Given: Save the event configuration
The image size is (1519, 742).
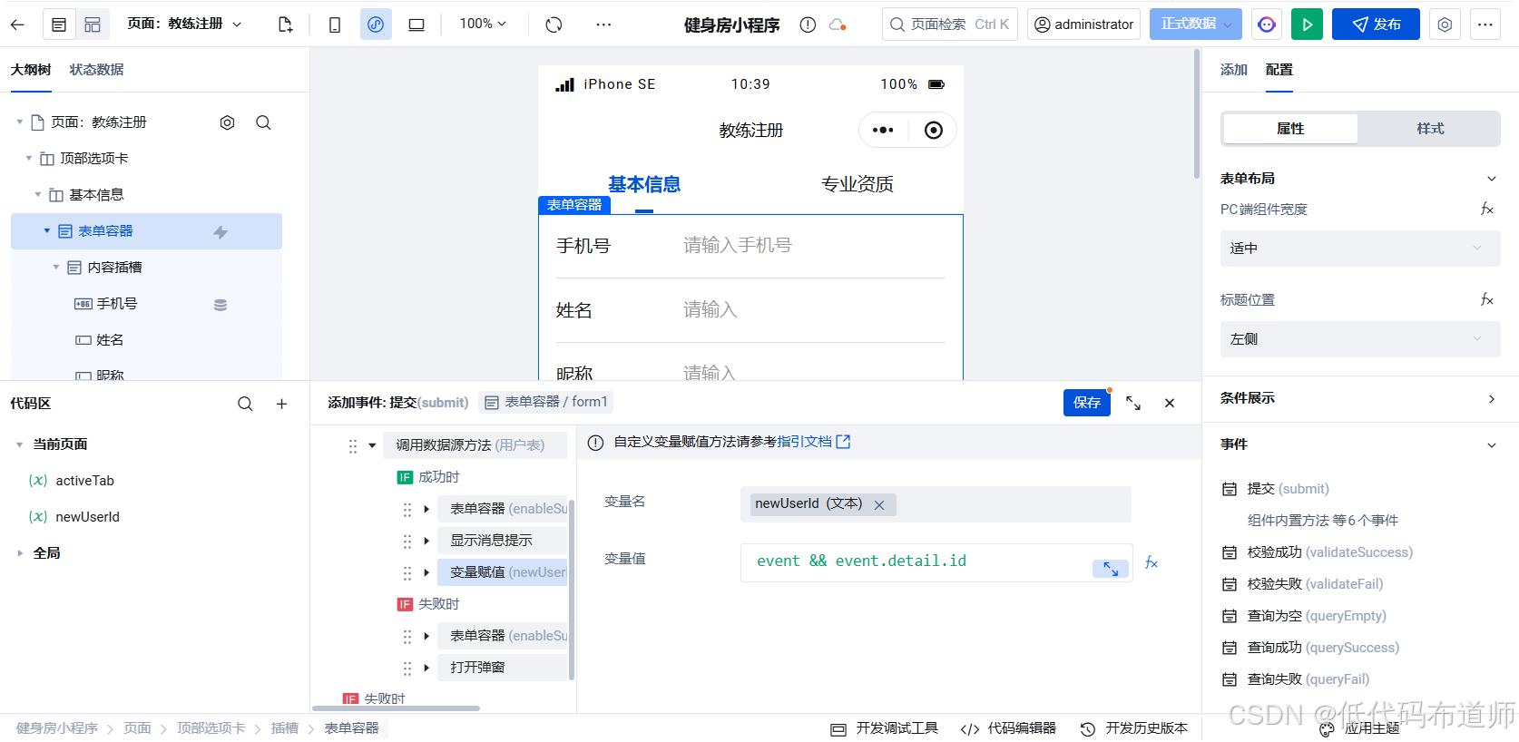Looking at the screenshot, I should (x=1087, y=403).
